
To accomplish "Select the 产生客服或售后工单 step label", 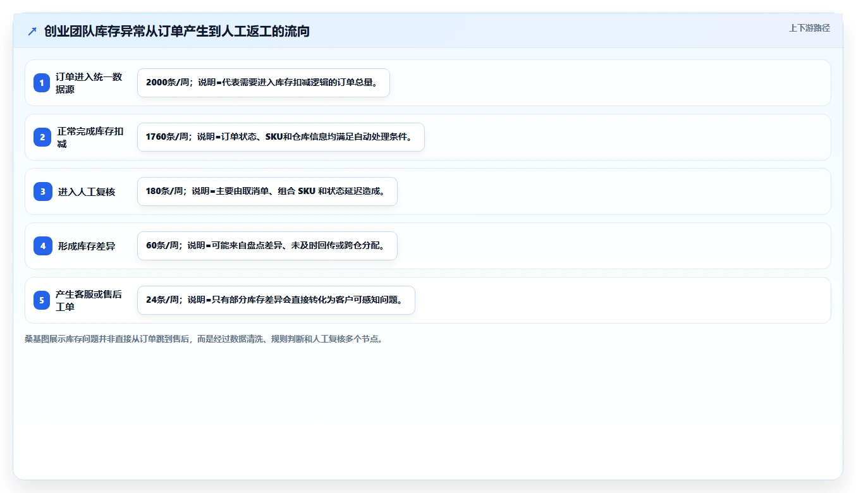I will pyautogui.click(x=89, y=300).
